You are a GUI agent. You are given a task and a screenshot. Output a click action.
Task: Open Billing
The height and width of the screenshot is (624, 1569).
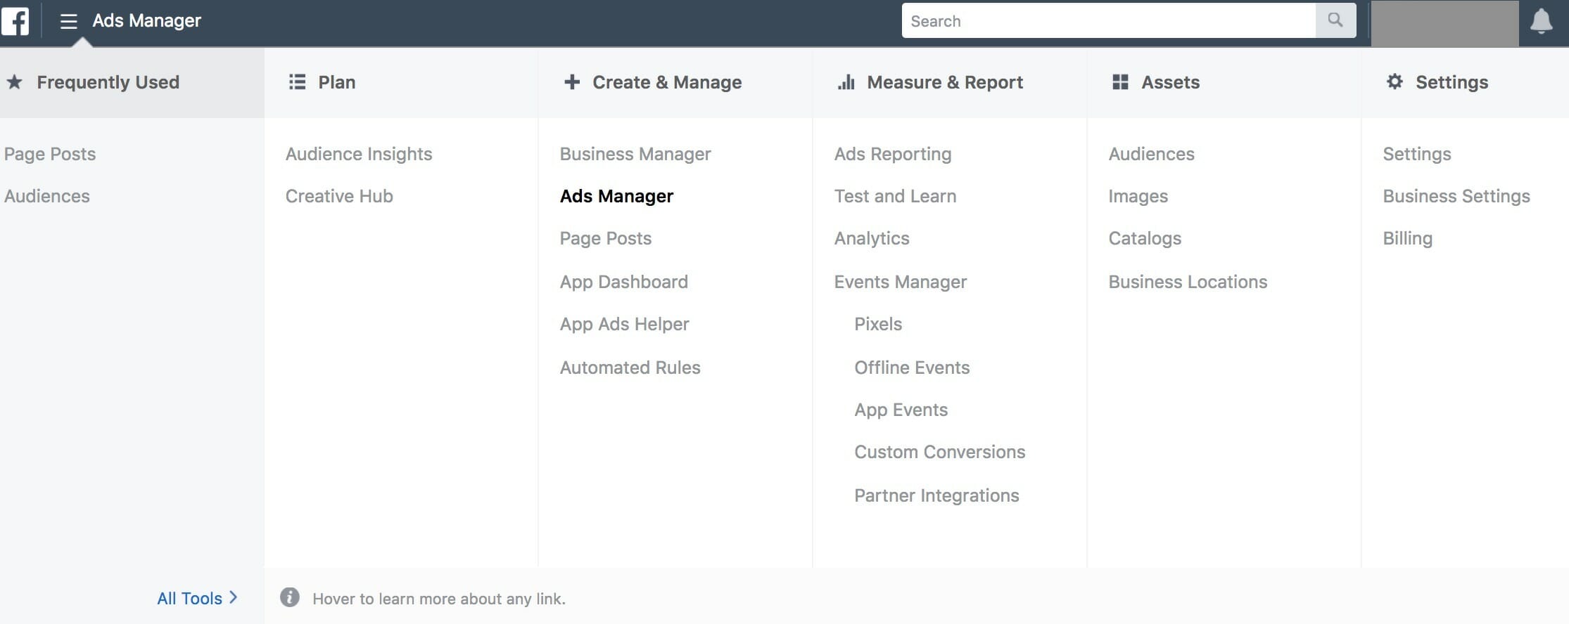[x=1408, y=238]
